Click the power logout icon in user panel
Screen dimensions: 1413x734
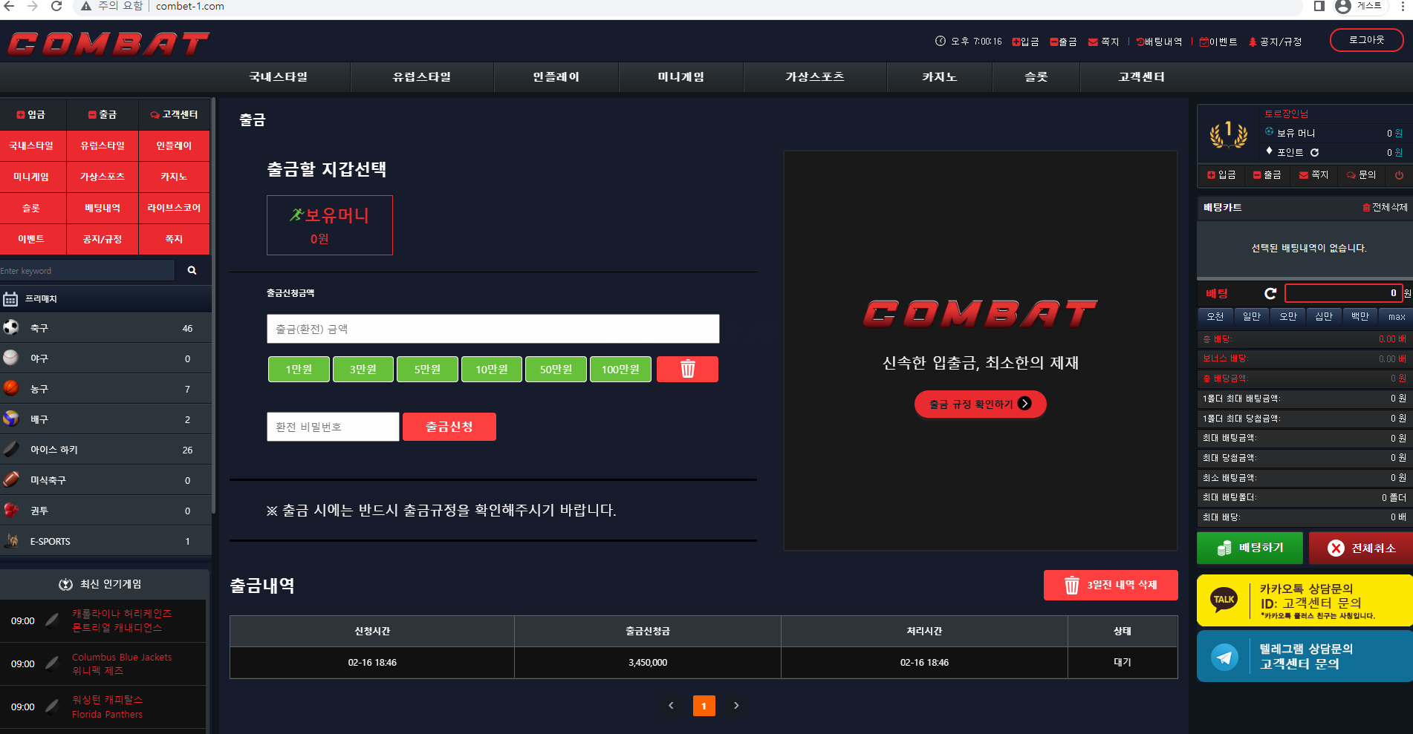point(1399,175)
